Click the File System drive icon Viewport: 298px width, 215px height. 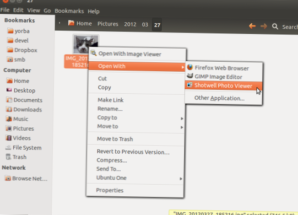tap(8, 147)
